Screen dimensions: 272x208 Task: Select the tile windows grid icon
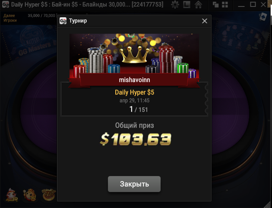[x=225, y=5]
